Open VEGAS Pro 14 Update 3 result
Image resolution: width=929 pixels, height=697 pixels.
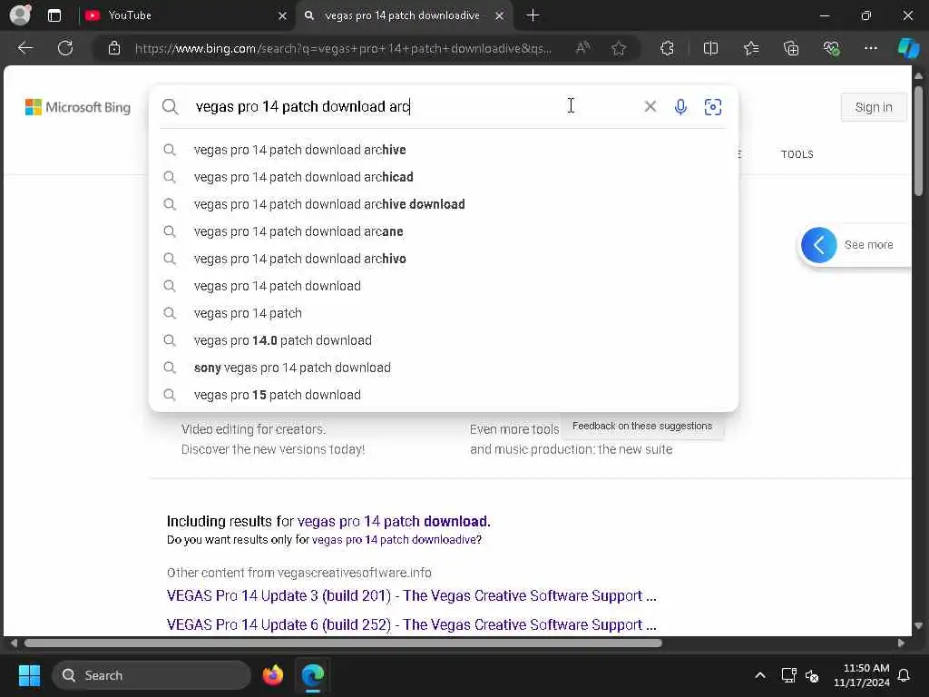pyautogui.click(x=411, y=595)
